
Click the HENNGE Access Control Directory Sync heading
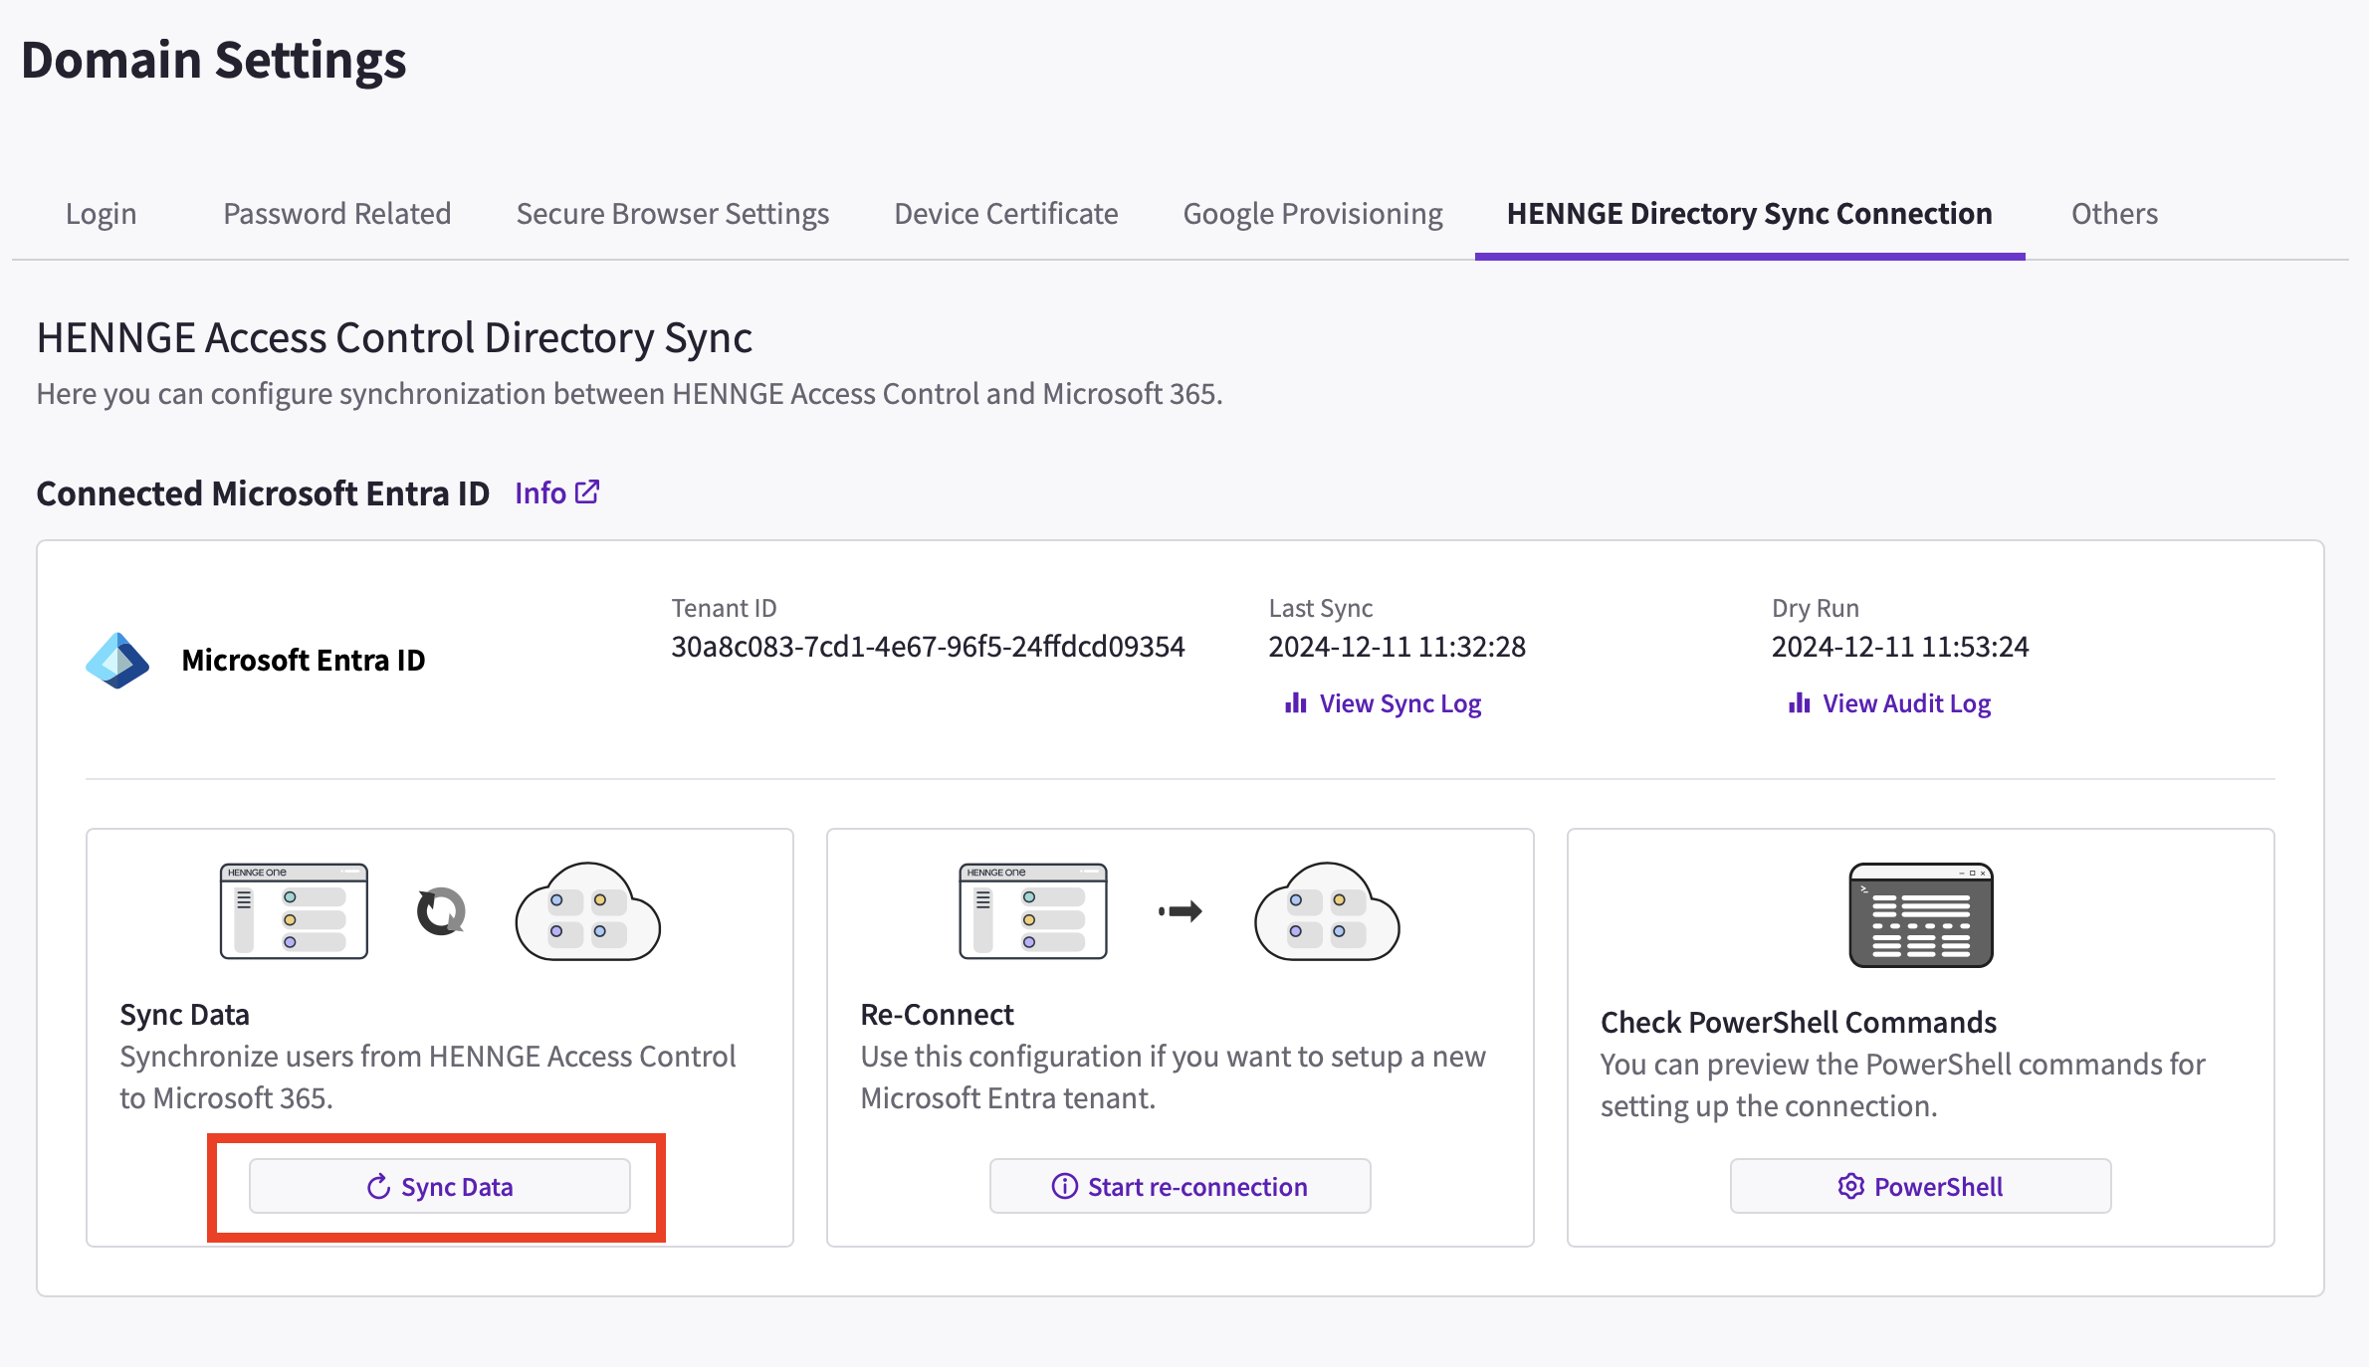[x=394, y=337]
